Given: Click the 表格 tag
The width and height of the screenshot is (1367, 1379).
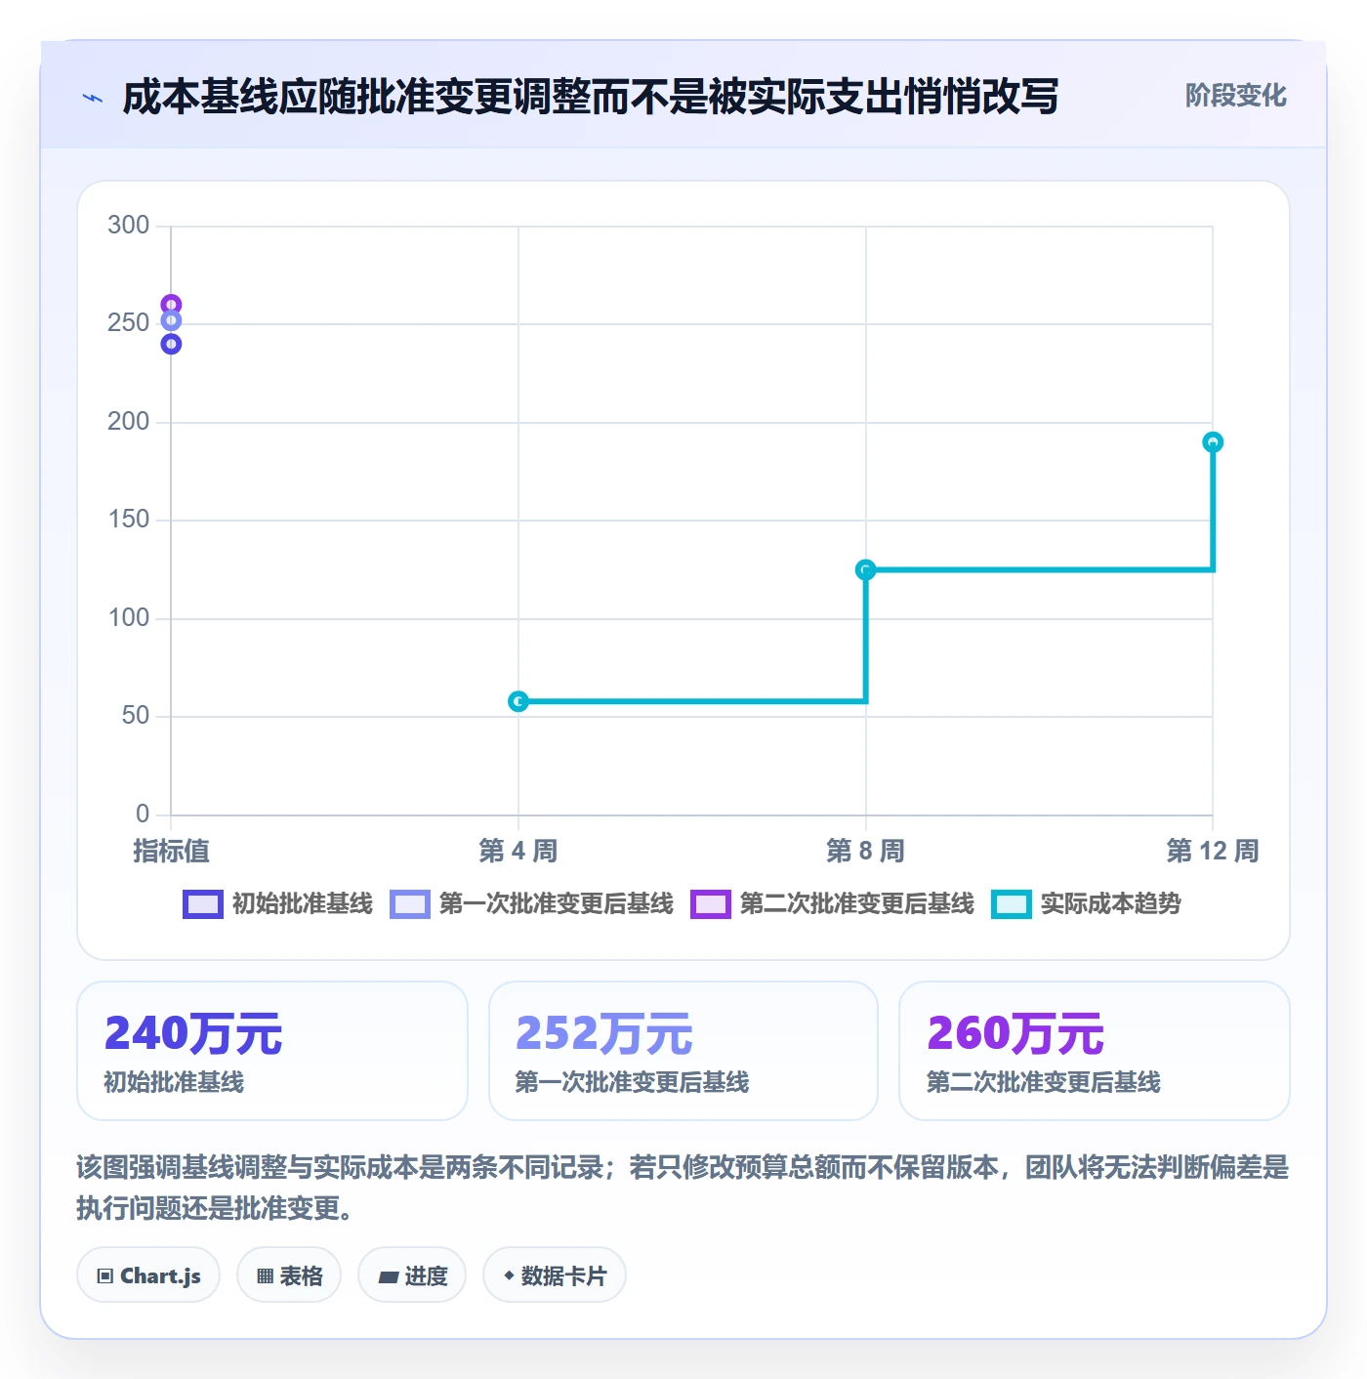Looking at the screenshot, I should pos(289,1275).
